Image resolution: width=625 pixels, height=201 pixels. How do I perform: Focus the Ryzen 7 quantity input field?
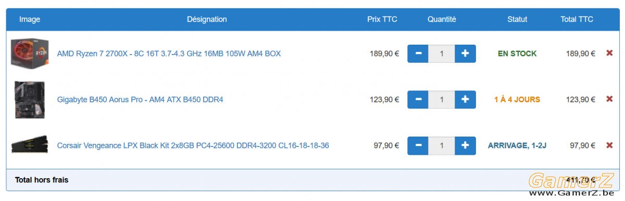[442, 53]
